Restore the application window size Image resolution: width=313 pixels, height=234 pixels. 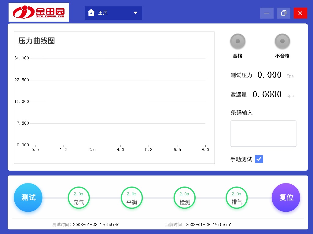click(284, 13)
